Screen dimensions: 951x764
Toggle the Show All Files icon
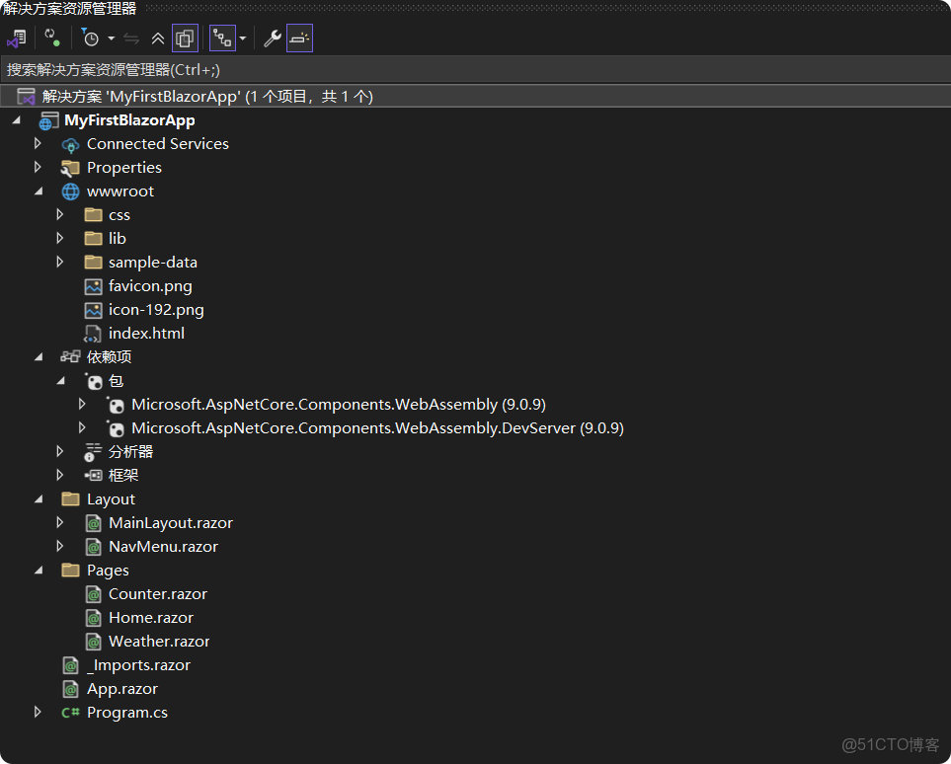[186, 38]
